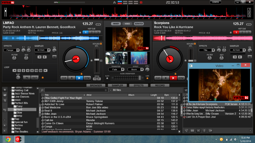This screenshot has width=255, height=143.
Task: Open right deck sampler dropdown Air Horn
Action: point(237,50)
